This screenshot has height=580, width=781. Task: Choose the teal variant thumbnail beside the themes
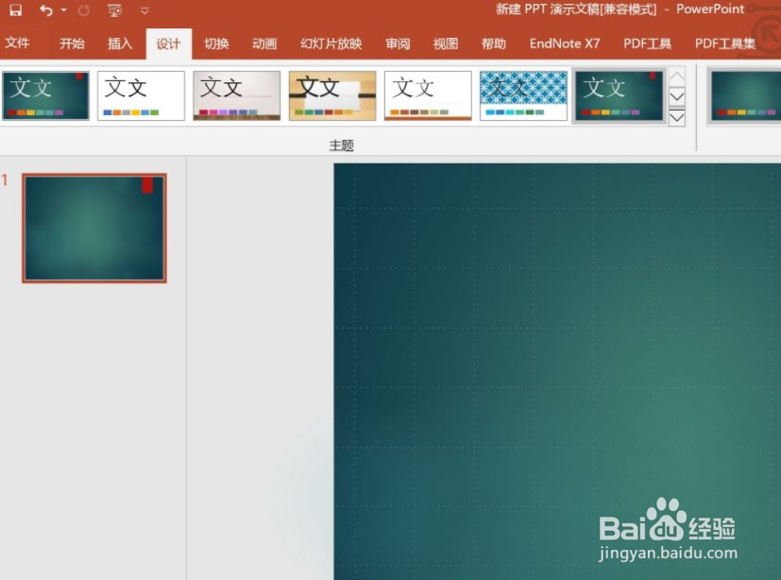tap(744, 95)
